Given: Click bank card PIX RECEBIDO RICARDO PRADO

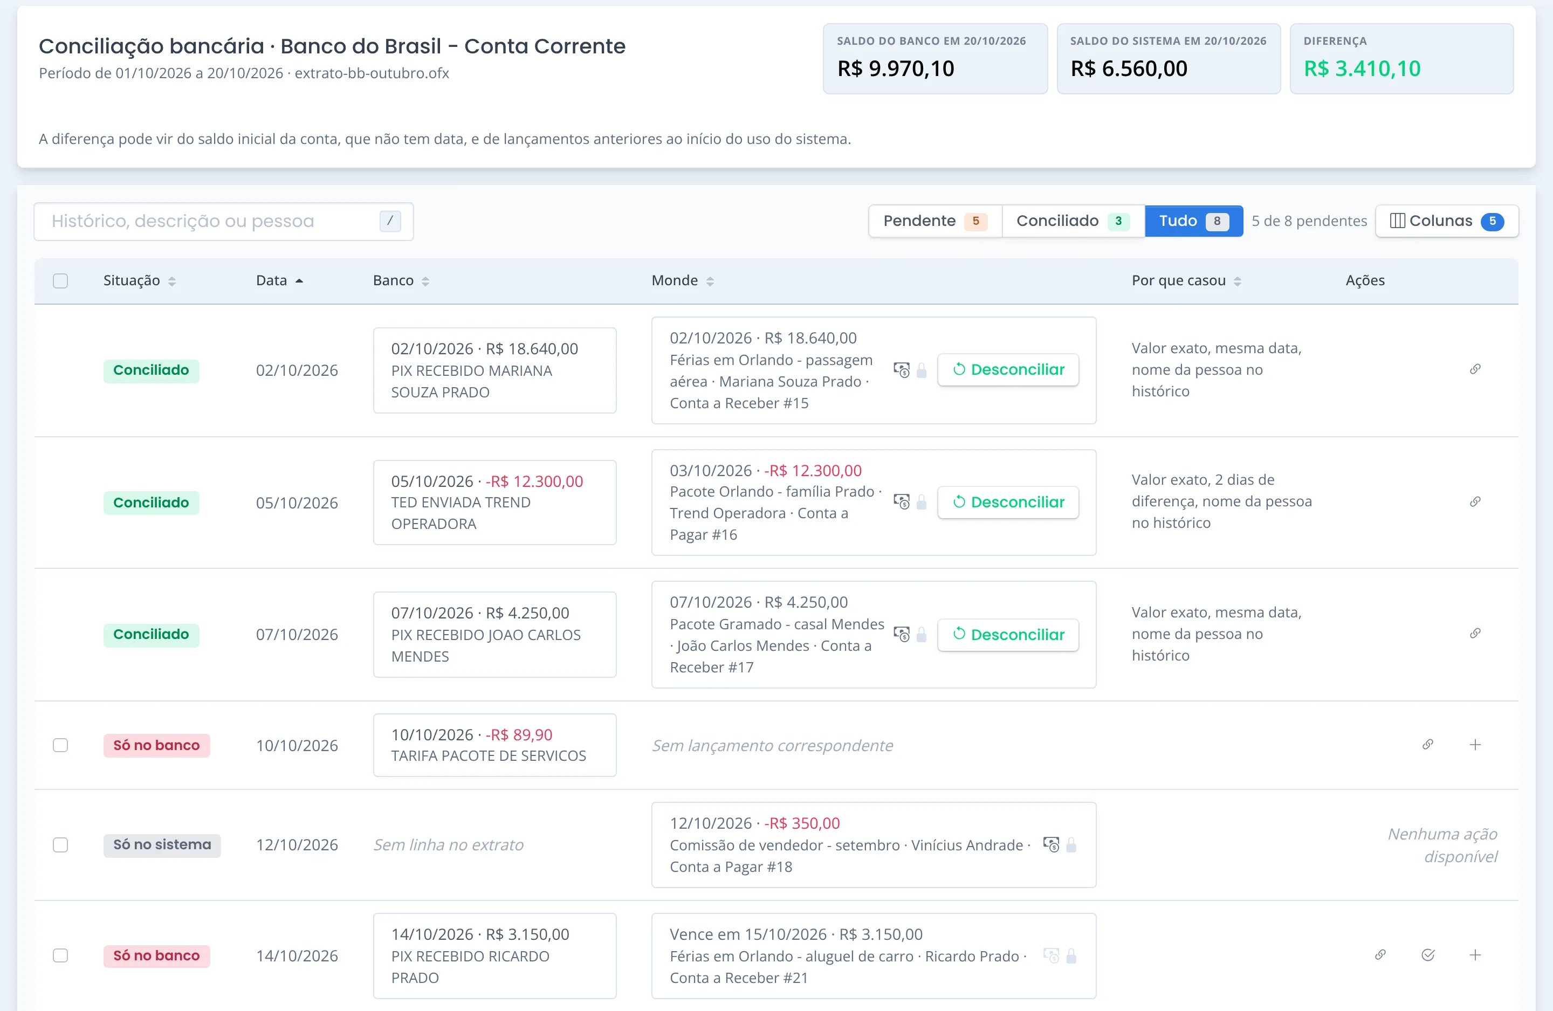Looking at the screenshot, I should 494,955.
